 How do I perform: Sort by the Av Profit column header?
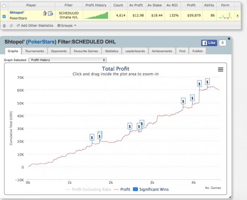point(136,5)
